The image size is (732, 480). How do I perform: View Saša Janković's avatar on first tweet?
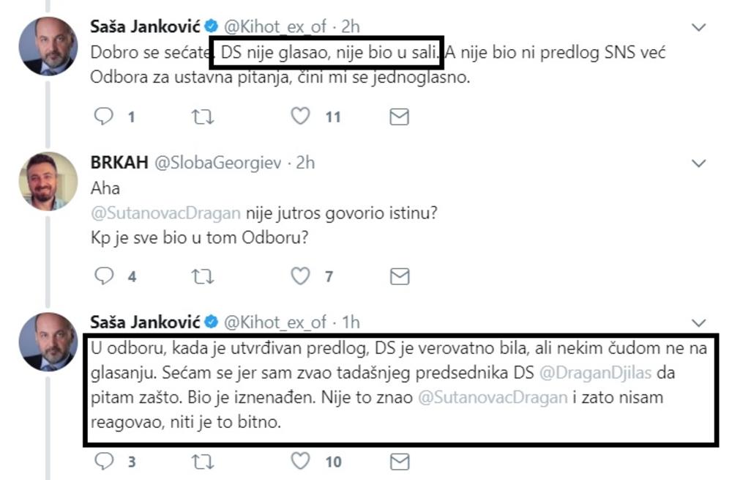click(x=48, y=45)
